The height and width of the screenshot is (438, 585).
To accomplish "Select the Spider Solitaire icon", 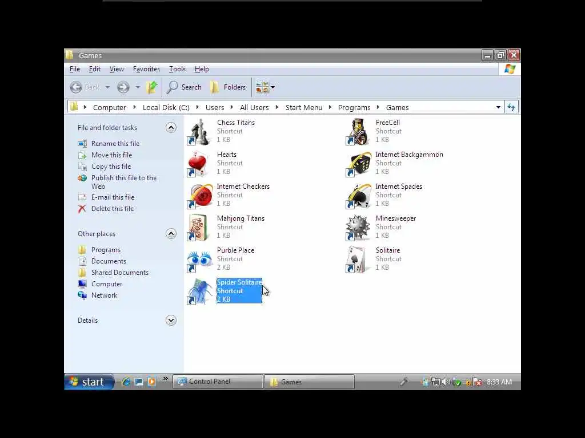I will click(200, 291).
